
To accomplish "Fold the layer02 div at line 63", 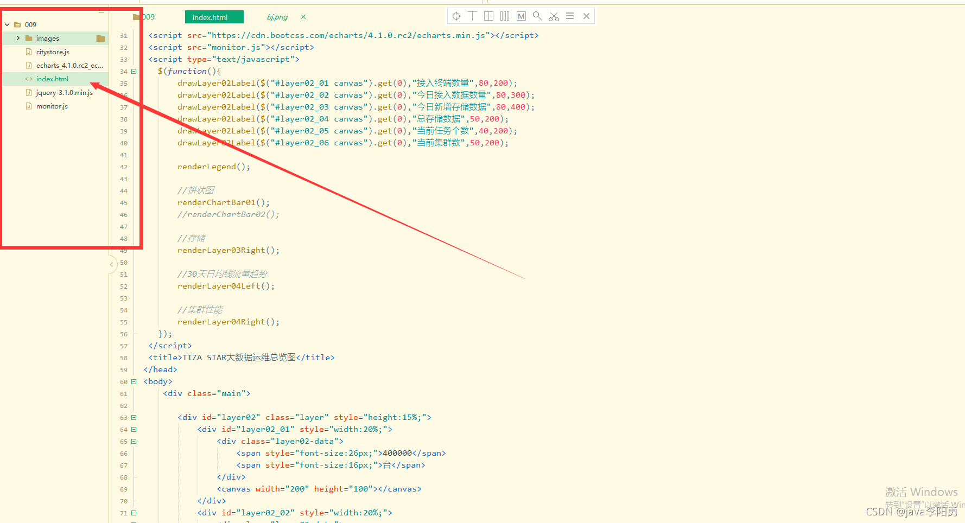I will coord(134,417).
